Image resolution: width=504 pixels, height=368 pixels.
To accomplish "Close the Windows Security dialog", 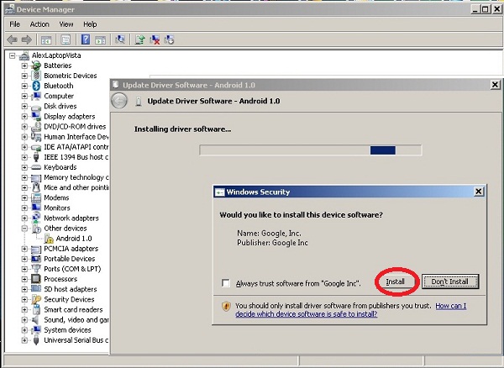I will tap(479, 192).
